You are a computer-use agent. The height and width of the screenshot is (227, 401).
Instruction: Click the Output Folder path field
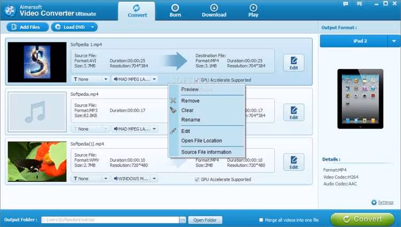[x=110, y=220]
